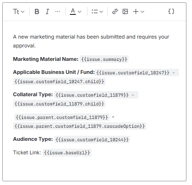Click the {{issue.customfield_11879.child}} snippet

pos(59,104)
